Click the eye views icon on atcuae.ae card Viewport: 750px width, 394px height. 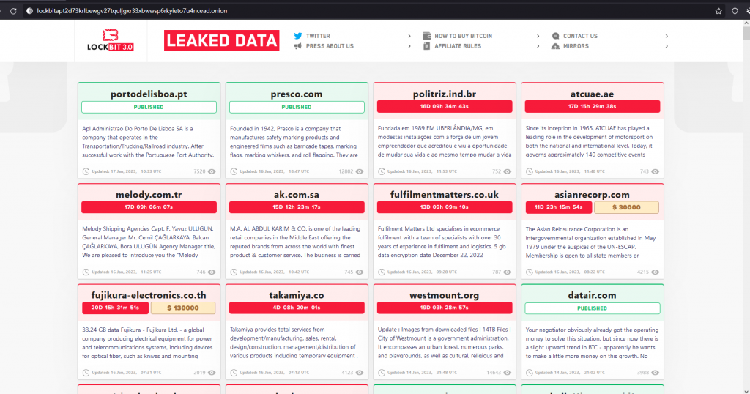[655, 171]
